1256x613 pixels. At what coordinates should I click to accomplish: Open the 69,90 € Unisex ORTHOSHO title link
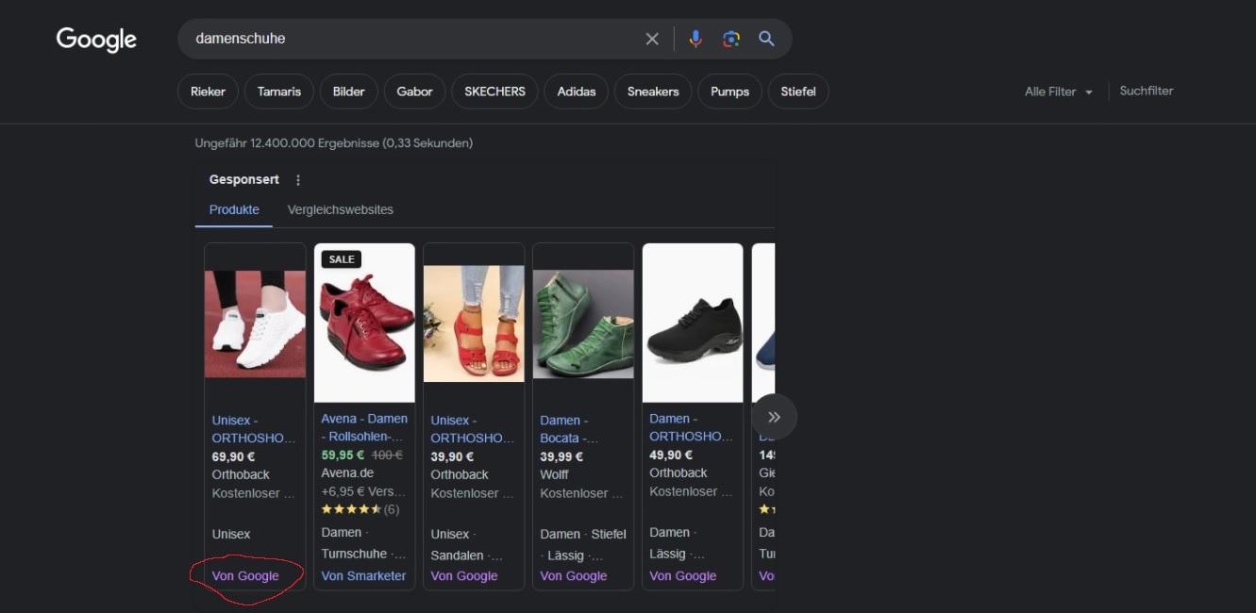tap(254, 429)
